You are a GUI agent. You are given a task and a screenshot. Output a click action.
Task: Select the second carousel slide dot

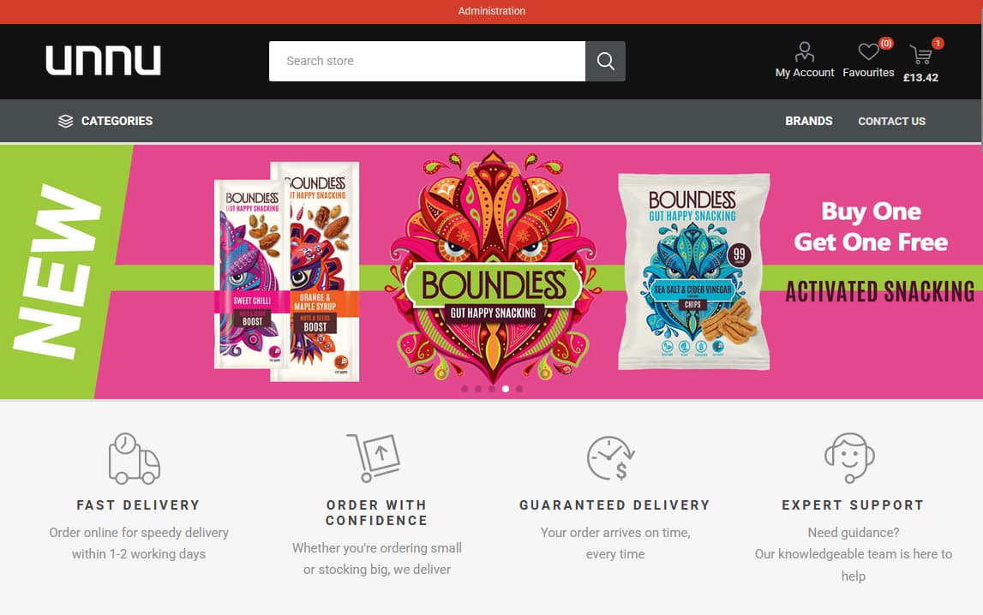pyautogui.click(x=478, y=389)
